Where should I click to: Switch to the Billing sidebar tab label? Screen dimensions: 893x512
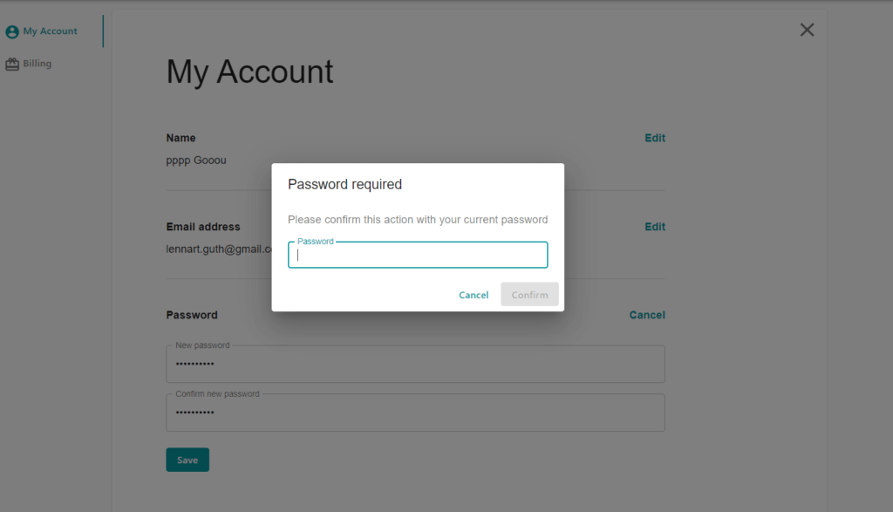click(x=37, y=64)
